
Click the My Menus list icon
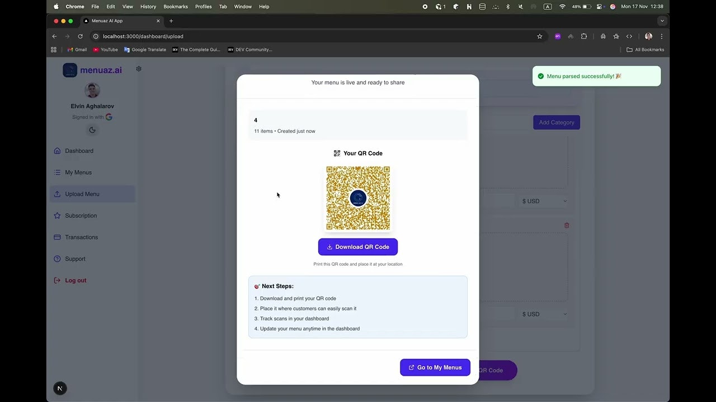(57, 173)
